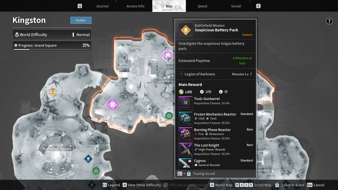Expand the Progress: Grand Square panel

52,45
